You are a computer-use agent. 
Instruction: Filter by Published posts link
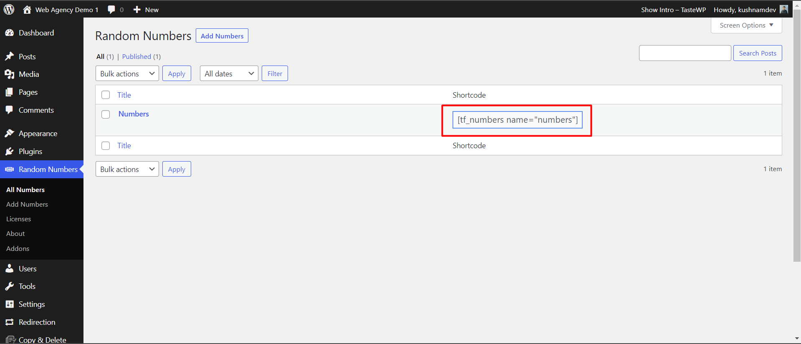point(136,56)
